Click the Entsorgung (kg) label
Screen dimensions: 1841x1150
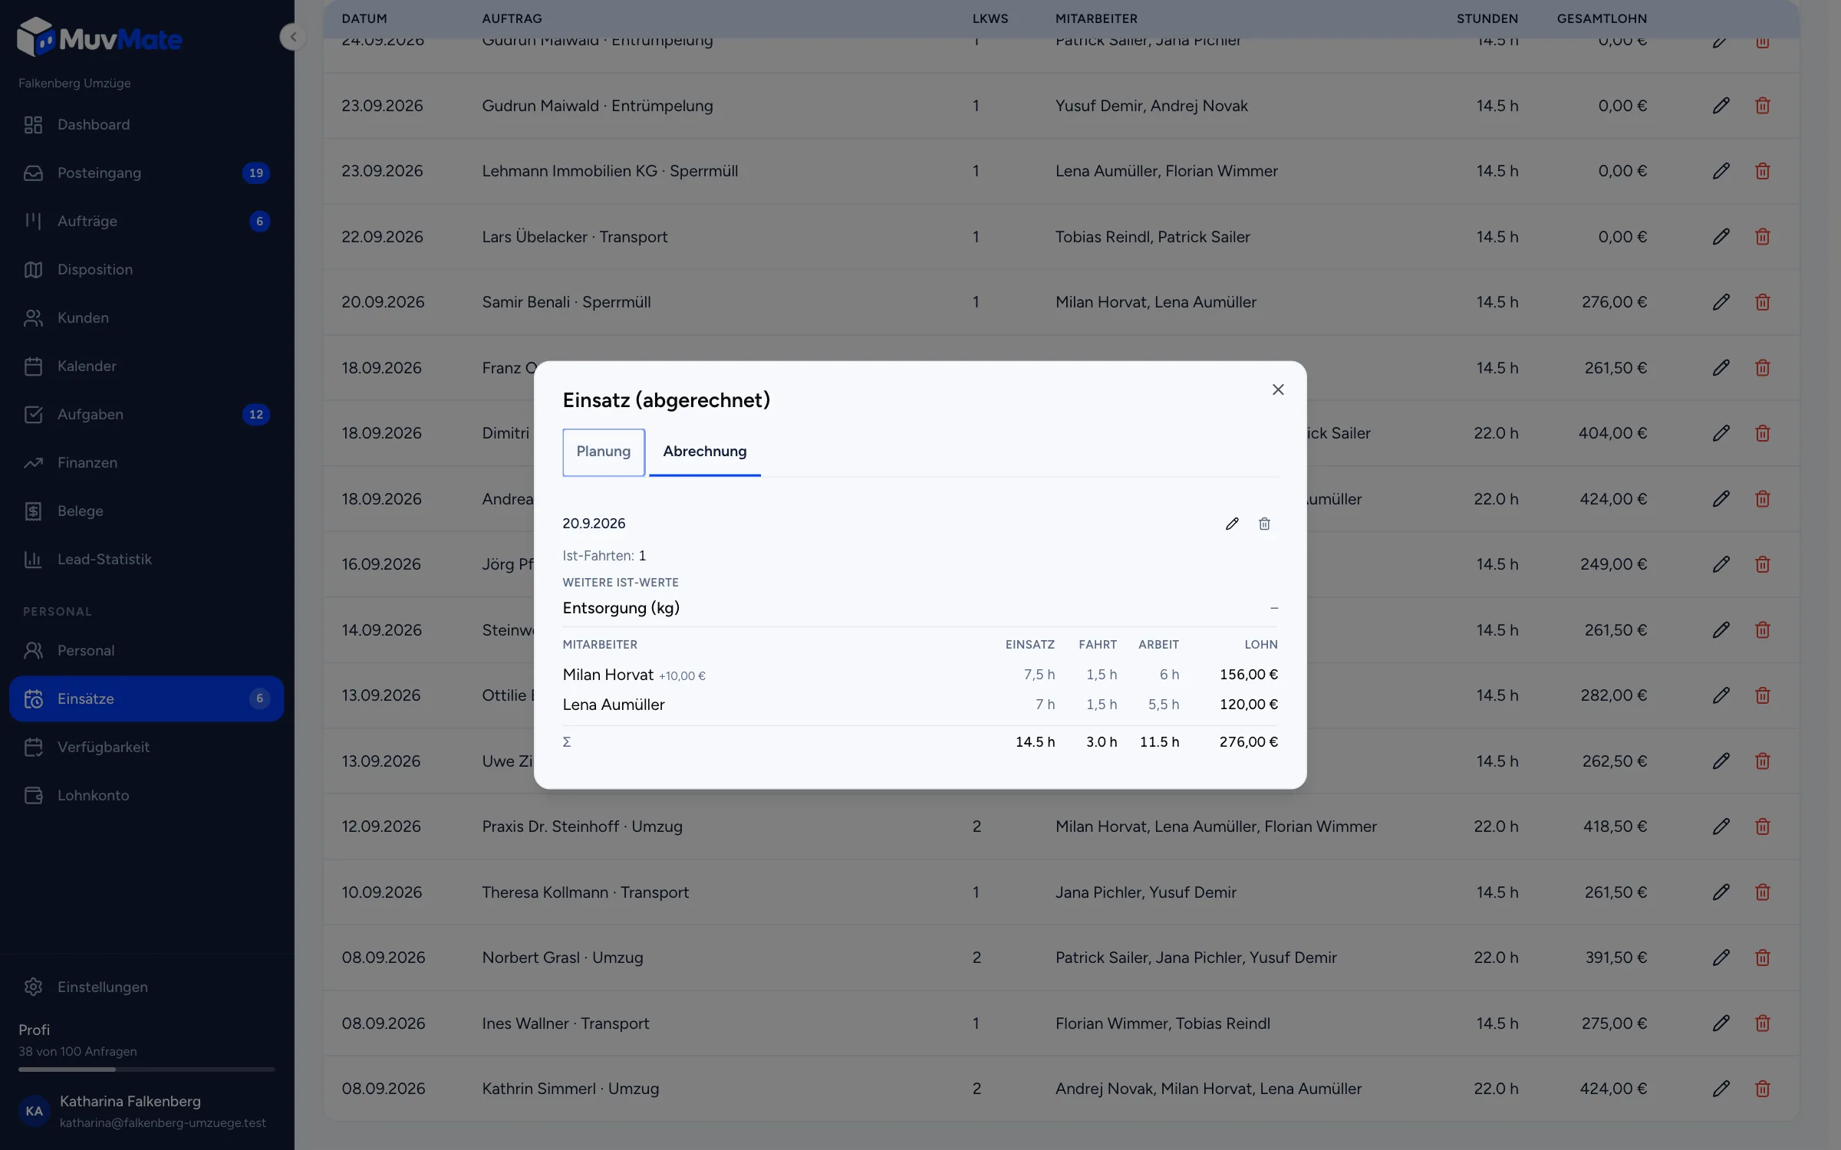[x=621, y=608]
